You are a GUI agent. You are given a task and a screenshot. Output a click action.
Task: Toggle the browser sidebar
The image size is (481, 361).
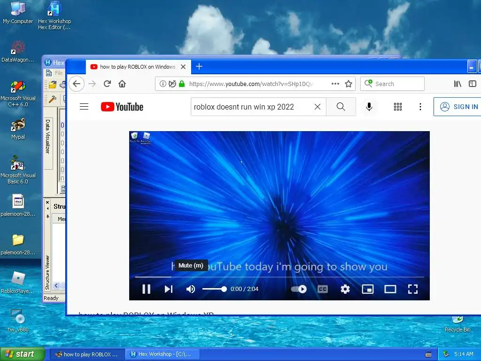[473, 84]
